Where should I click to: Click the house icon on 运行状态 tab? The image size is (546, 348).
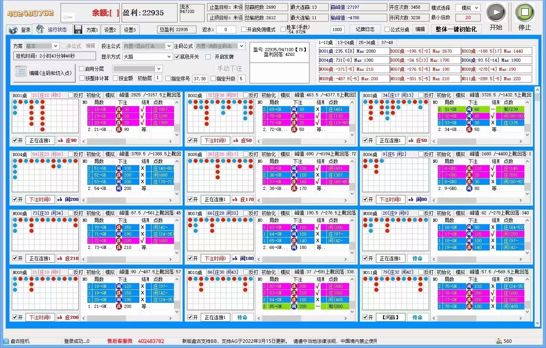tap(40, 29)
